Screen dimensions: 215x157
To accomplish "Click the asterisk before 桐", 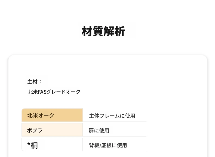I will click(x=29, y=144).
